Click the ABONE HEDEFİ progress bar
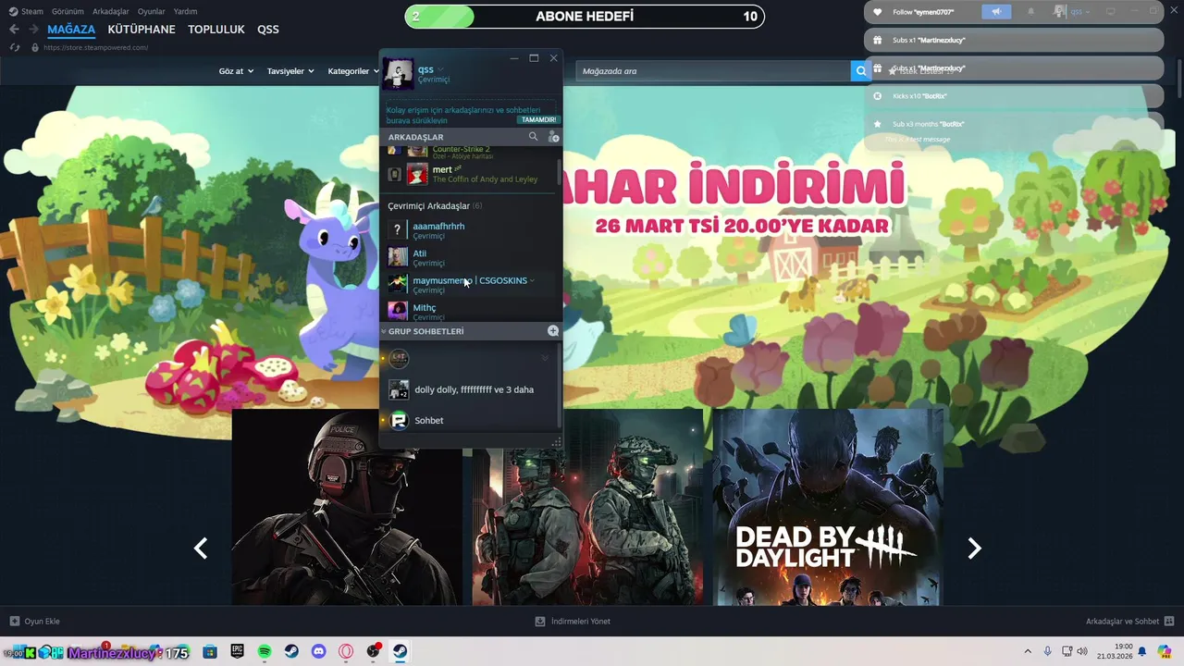Image resolution: width=1184 pixels, height=666 pixels. [585, 17]
